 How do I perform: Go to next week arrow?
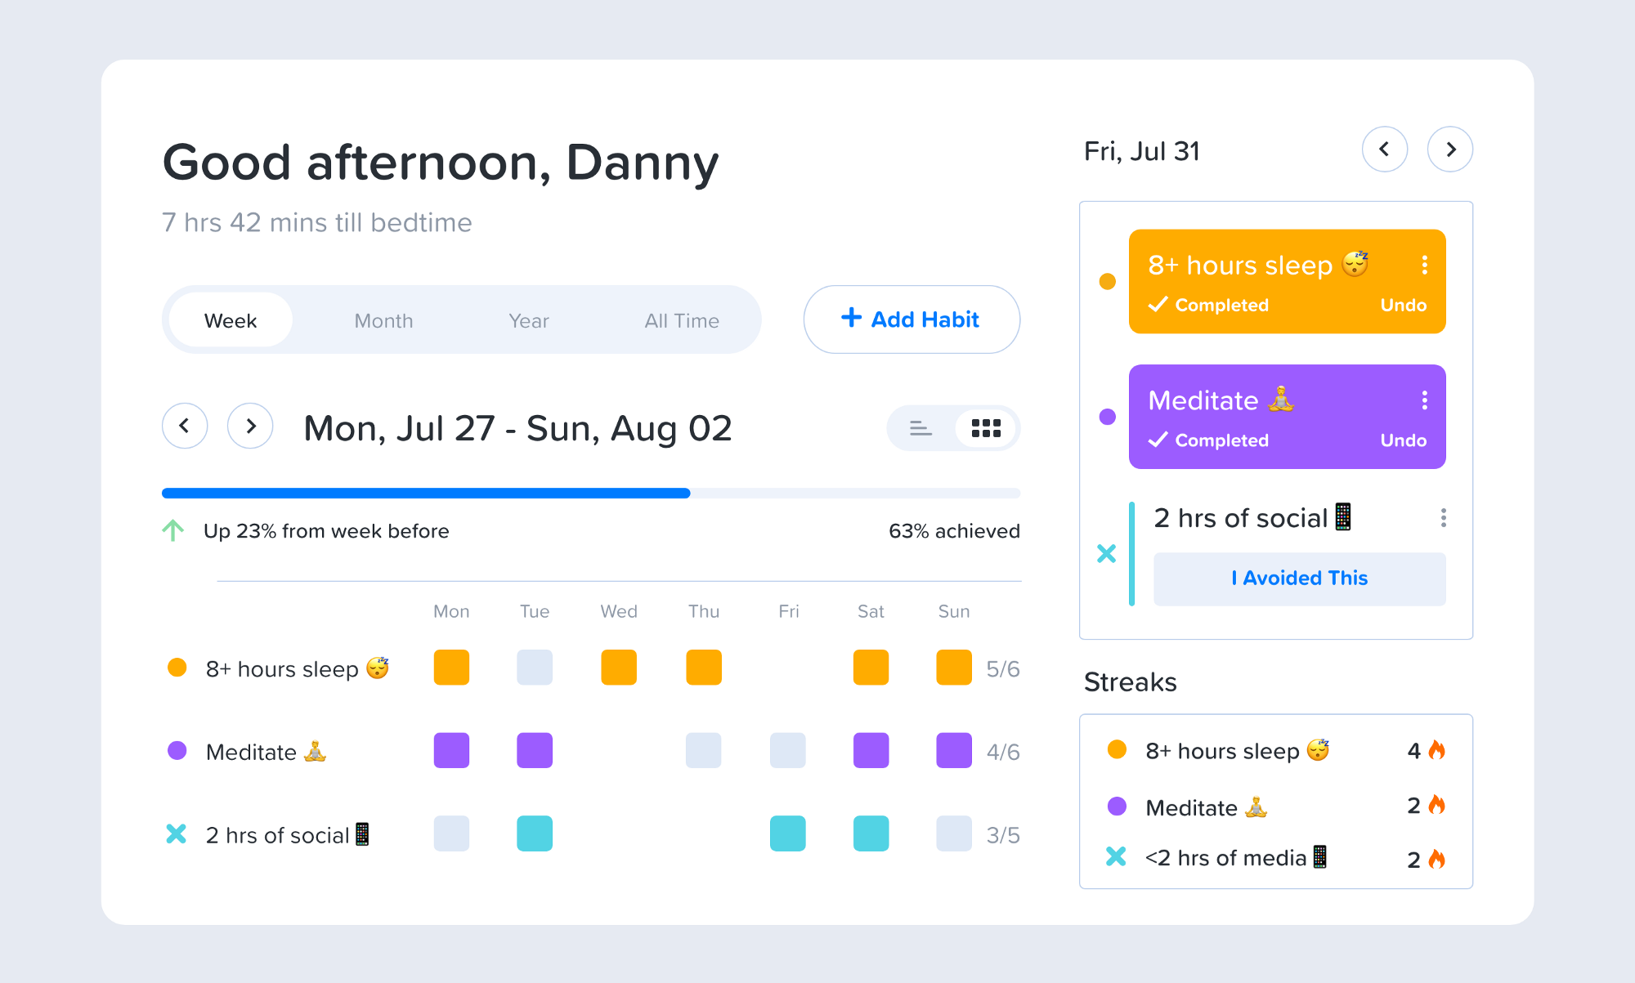point(250,426)
